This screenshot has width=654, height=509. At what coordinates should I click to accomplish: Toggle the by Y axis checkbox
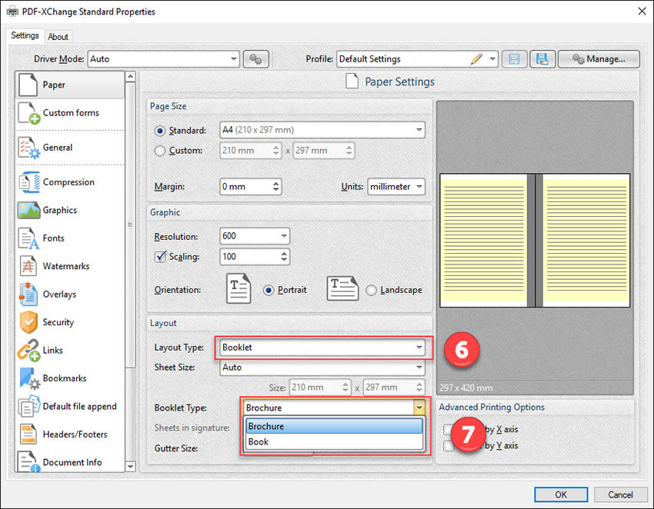(449, 446)
